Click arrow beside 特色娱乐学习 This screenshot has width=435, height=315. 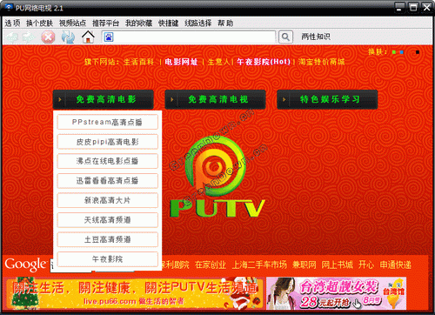pos(284,99)
